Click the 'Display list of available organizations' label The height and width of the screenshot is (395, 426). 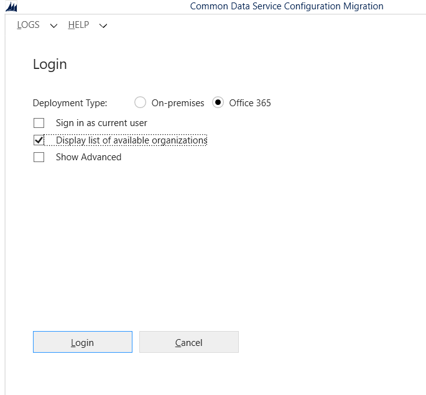(131, 140)
